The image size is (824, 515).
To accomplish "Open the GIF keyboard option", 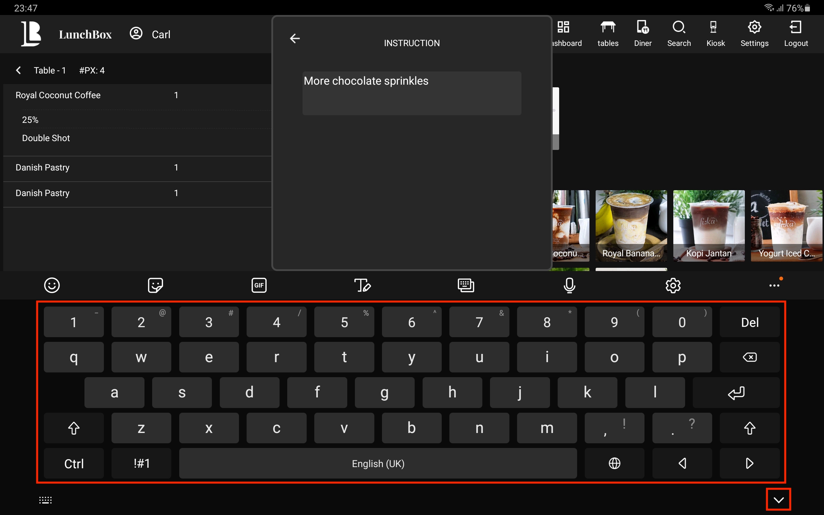I will (259, 285).
